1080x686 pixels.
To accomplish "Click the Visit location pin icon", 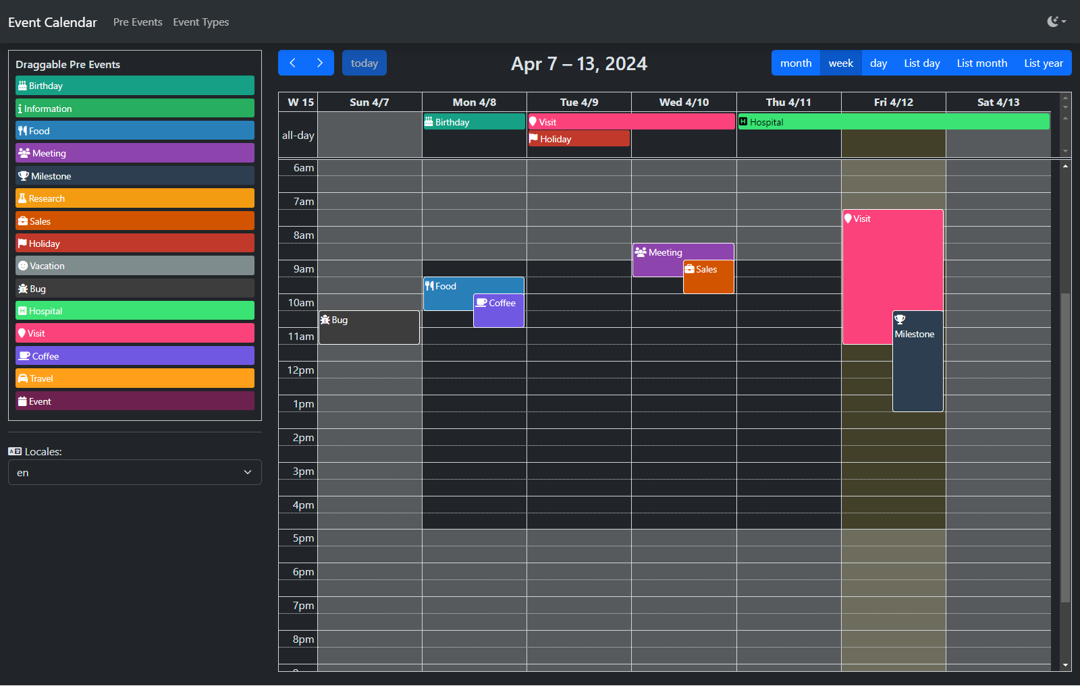I will pyautogui.click(x=22, y=333).
